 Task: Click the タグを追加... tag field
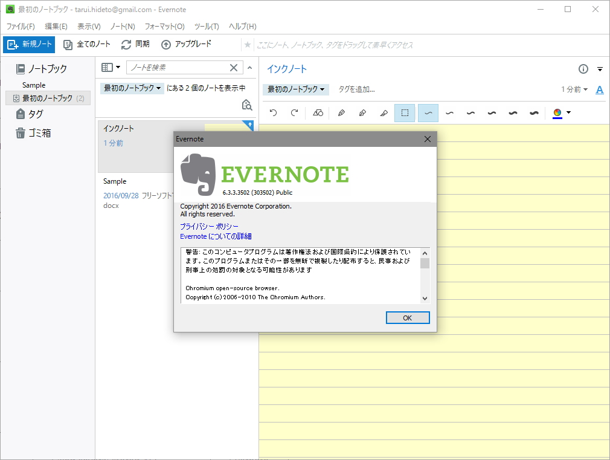click(x=357, y=89)
